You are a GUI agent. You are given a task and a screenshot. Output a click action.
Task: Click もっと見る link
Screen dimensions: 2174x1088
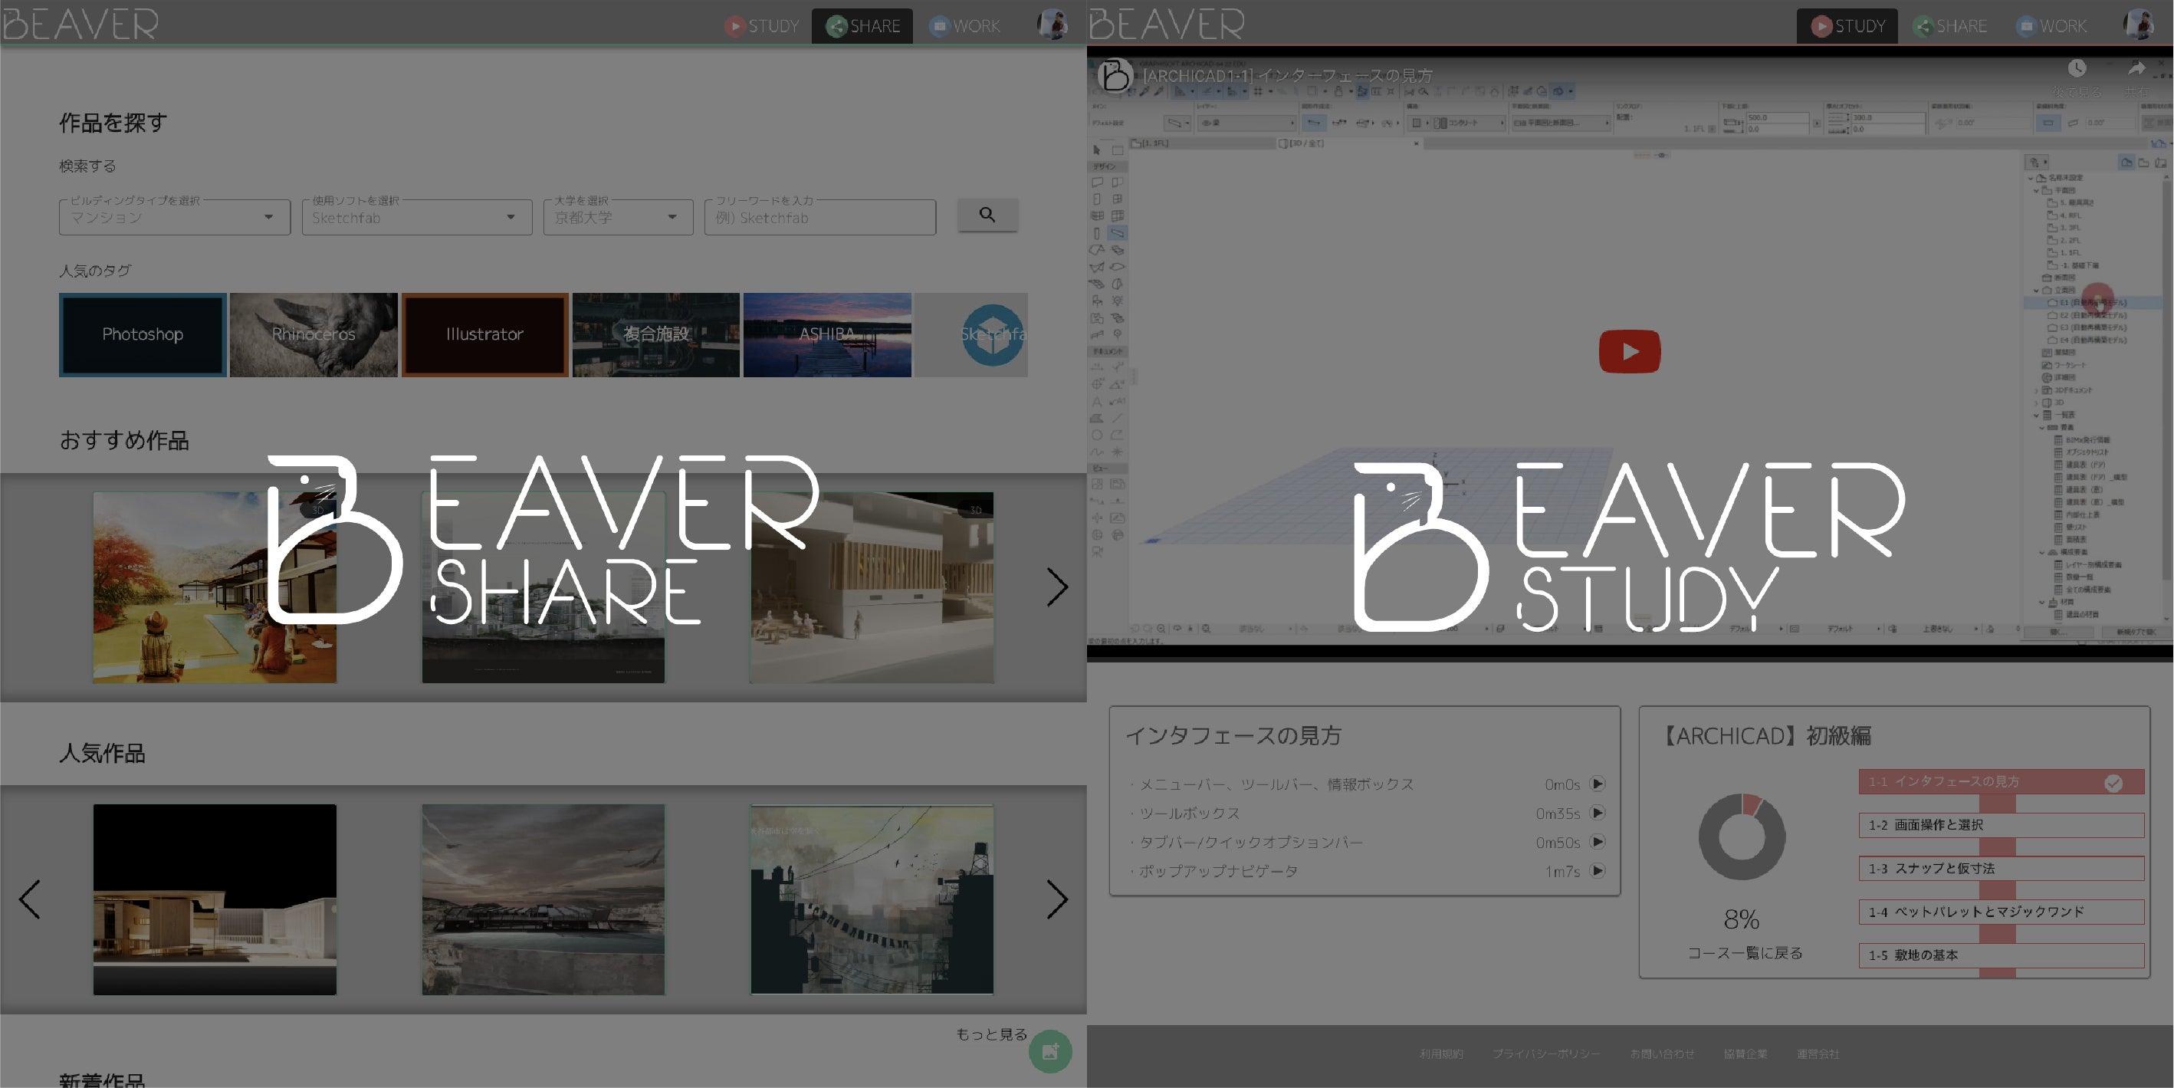click(x=990, y=1034)
